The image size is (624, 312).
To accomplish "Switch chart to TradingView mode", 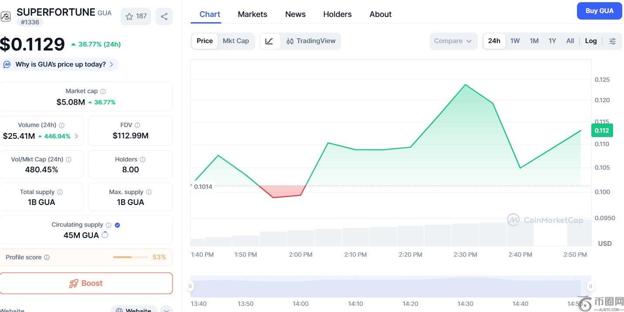I will 311,41.
